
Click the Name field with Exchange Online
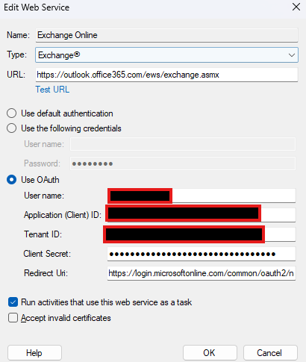(x=166, y=35)
